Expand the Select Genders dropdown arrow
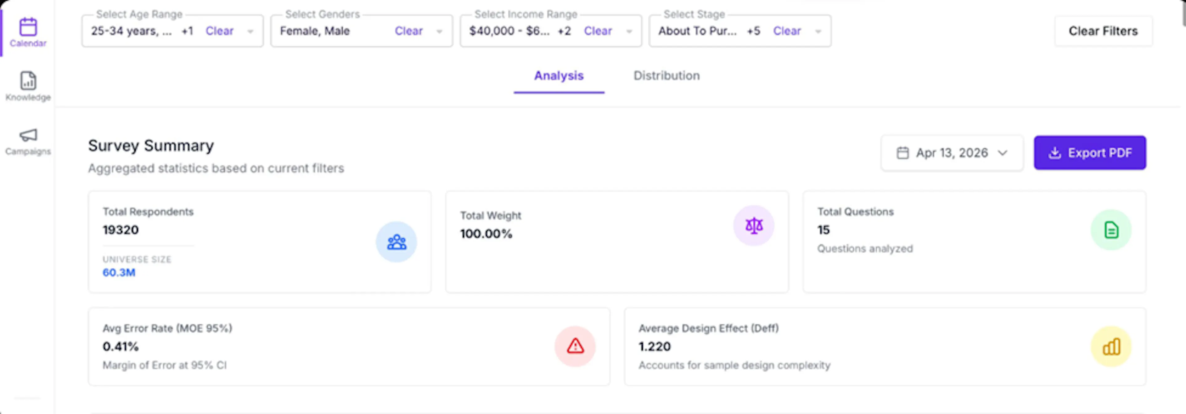1186x414 pixels. point(439,31)
